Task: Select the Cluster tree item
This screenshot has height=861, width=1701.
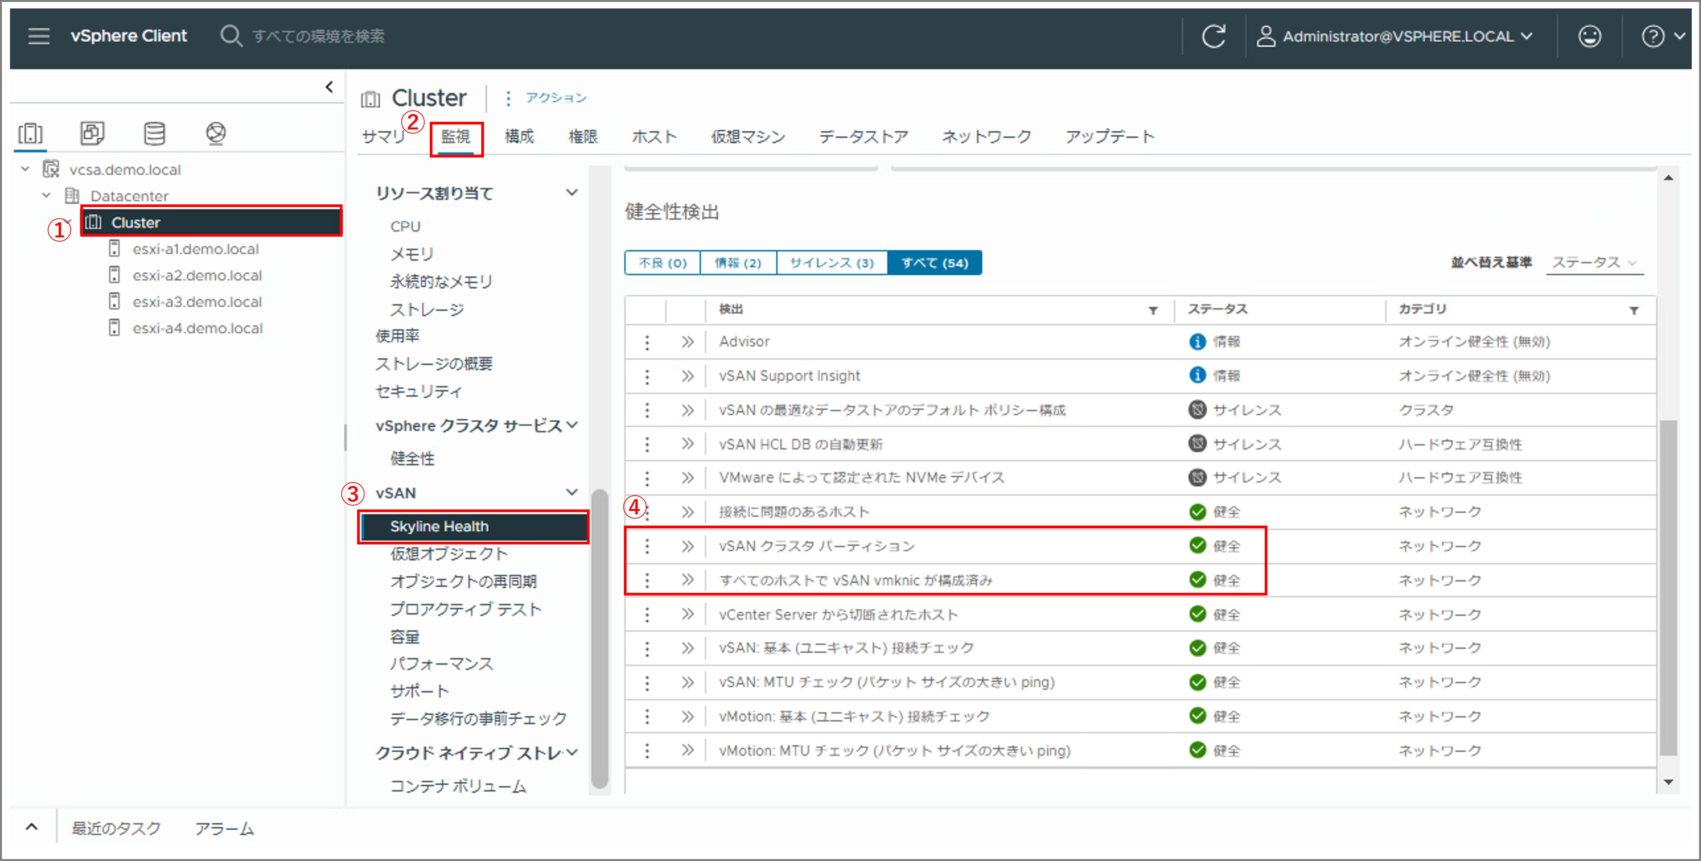Action: click(211, 222)
